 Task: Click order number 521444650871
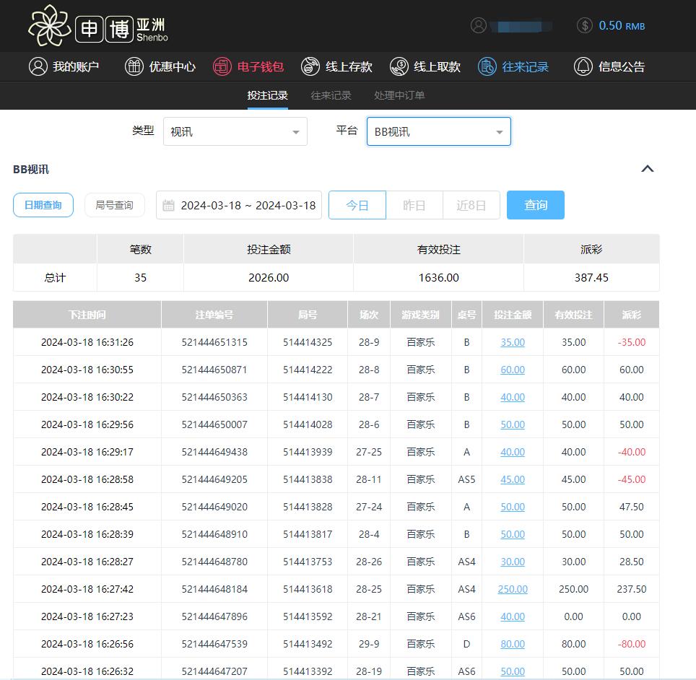pyautogui.click(x=214, y=370)
